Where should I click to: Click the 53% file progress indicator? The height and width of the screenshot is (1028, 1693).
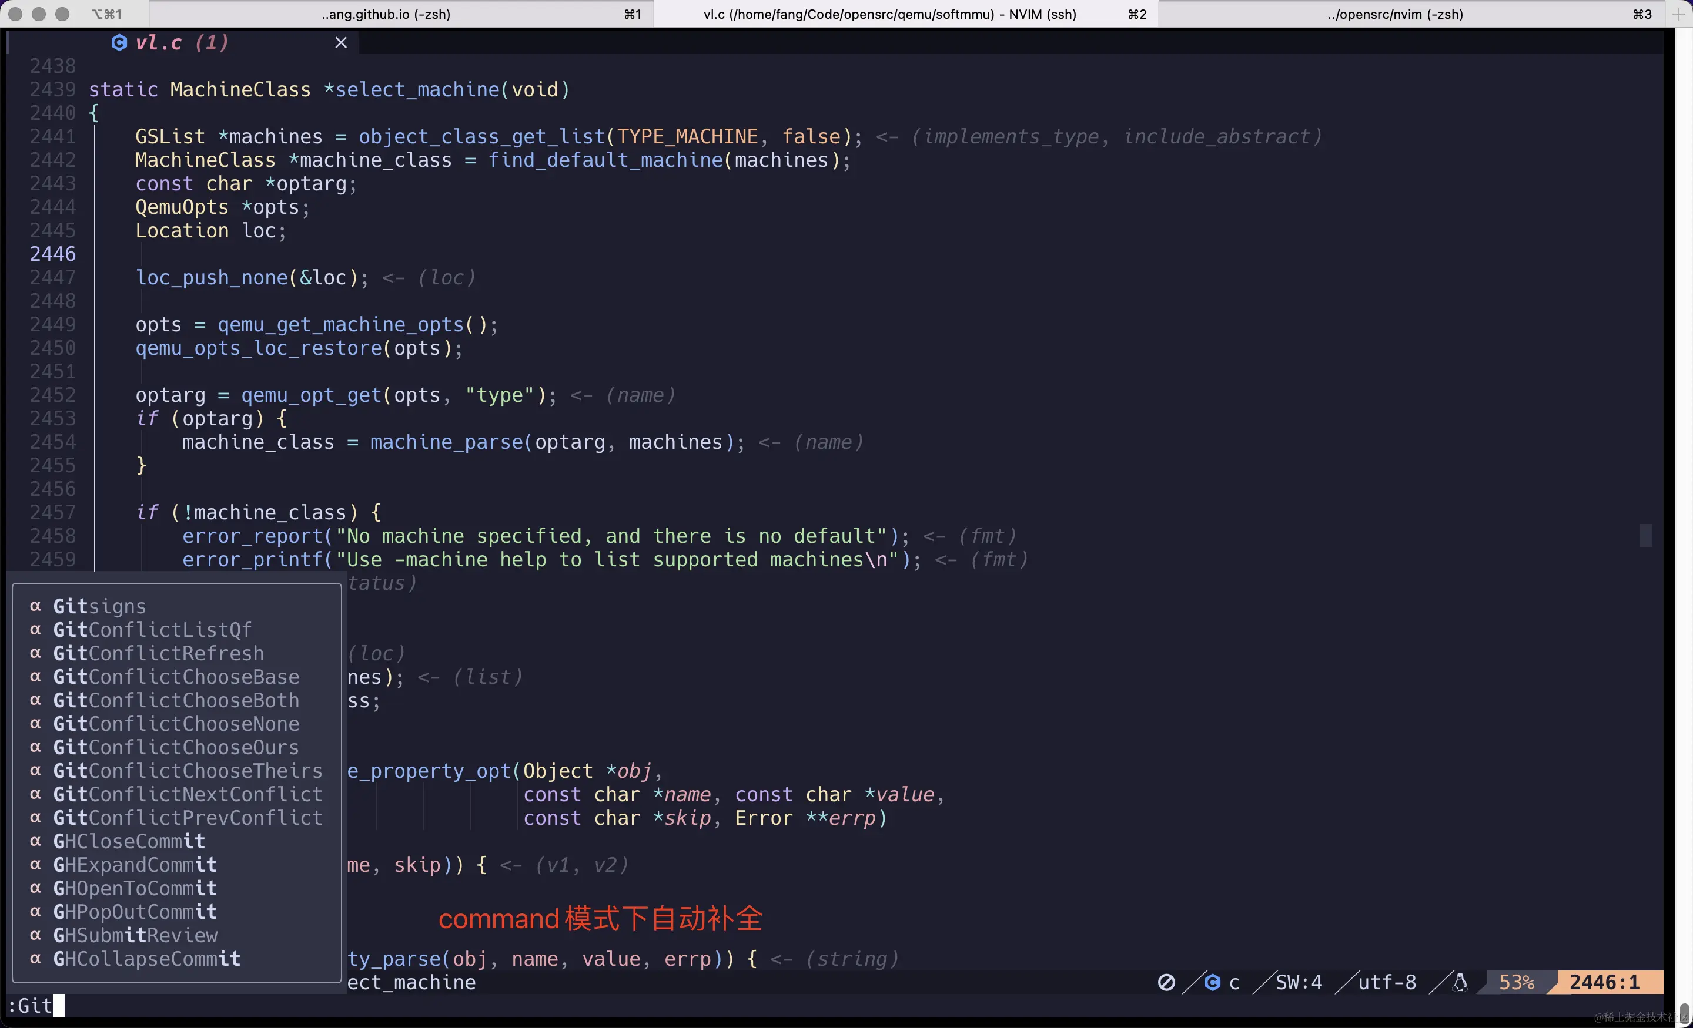click(x=1517, y=982)
